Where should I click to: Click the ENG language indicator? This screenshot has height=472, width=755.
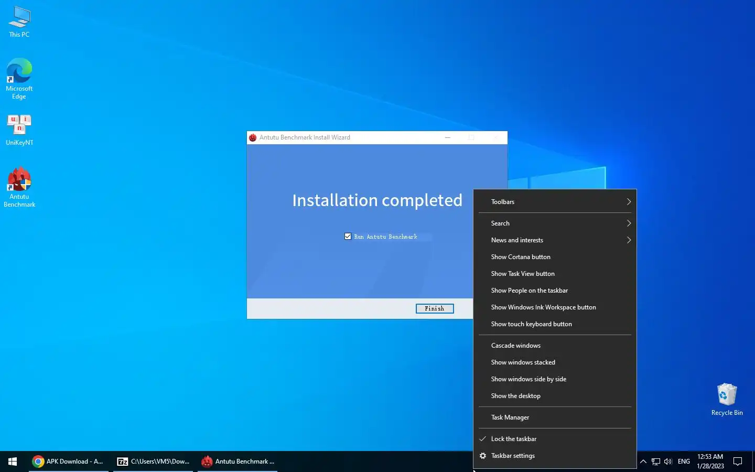(684, 462)
